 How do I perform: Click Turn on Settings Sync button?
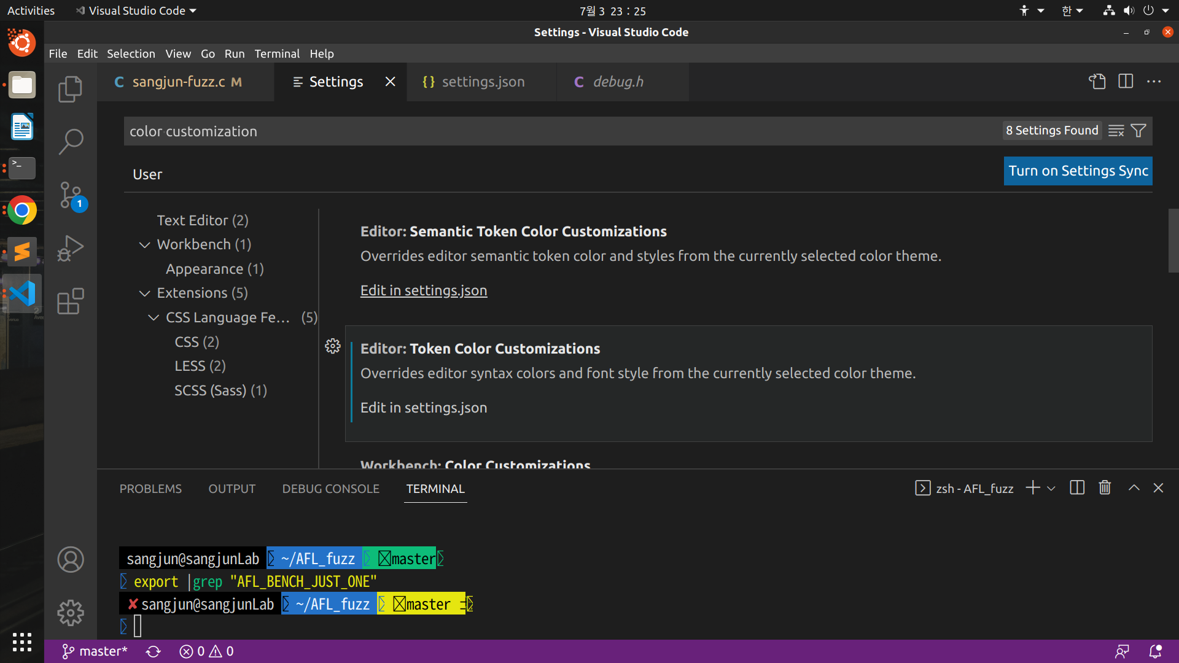coord(1078,171)
